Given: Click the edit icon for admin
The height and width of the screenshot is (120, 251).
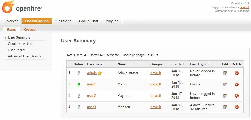Looking at the screenshot, I should 225,73.
